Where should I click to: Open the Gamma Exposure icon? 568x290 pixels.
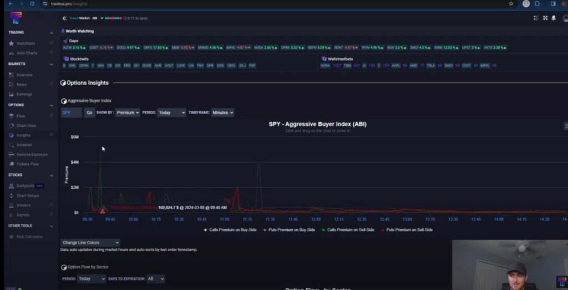[x=11, y=154]
